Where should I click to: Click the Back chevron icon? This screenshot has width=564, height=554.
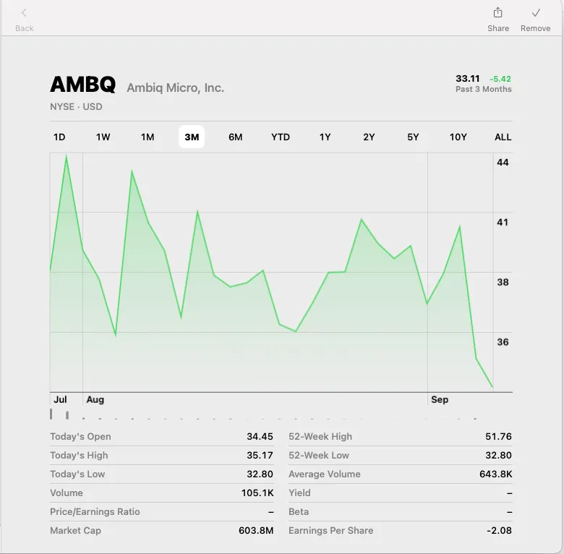(24, 13)
